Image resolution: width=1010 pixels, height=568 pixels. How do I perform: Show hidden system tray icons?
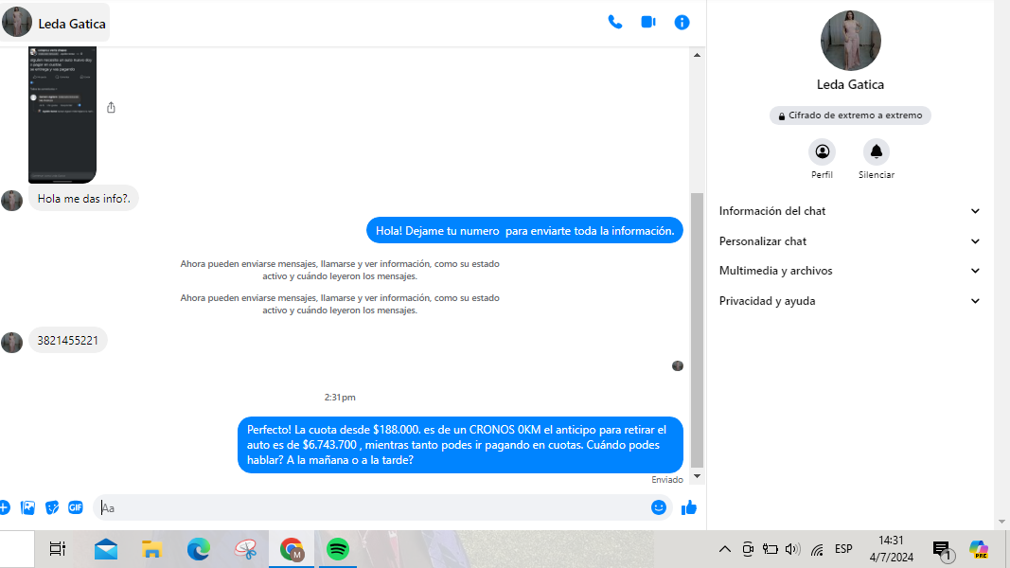coord(725,549)
